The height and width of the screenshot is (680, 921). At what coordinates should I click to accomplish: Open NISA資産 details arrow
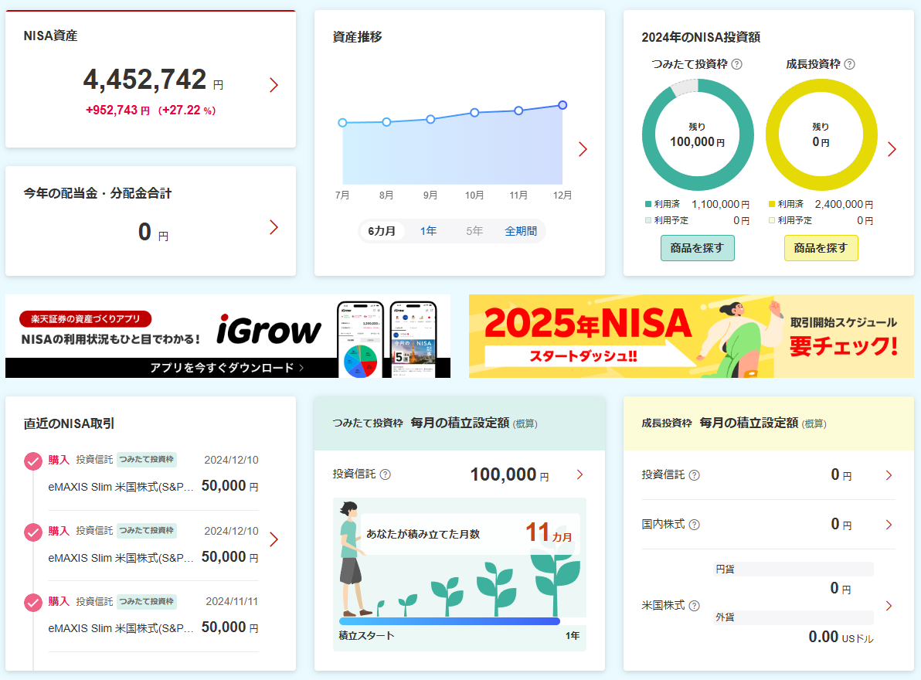point(274,85)
